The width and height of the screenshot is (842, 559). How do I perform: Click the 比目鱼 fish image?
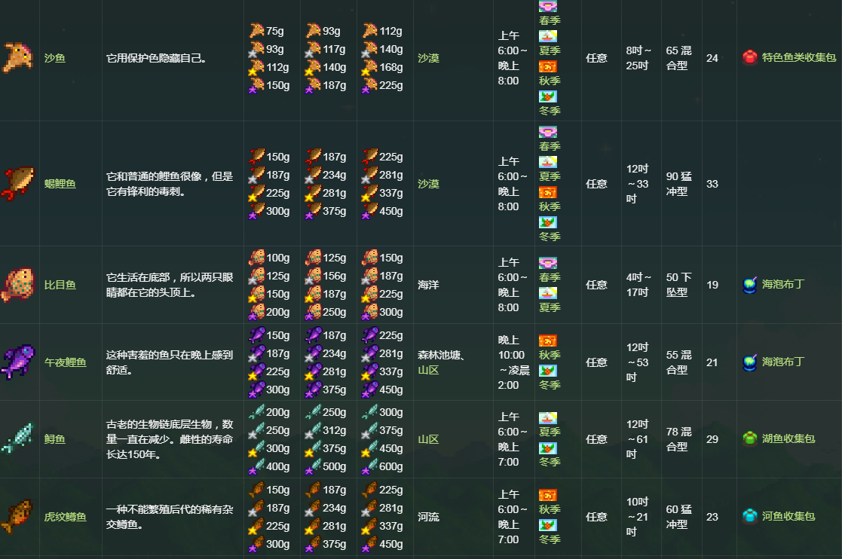pyautogui.click(x=18, y=285)
